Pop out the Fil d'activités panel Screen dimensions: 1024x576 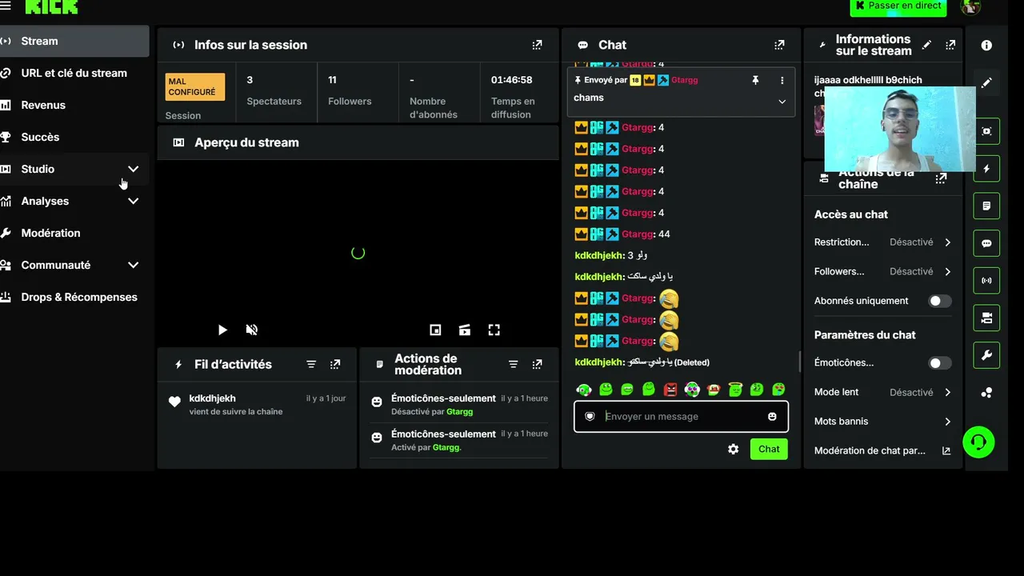[x=335, y=364]
